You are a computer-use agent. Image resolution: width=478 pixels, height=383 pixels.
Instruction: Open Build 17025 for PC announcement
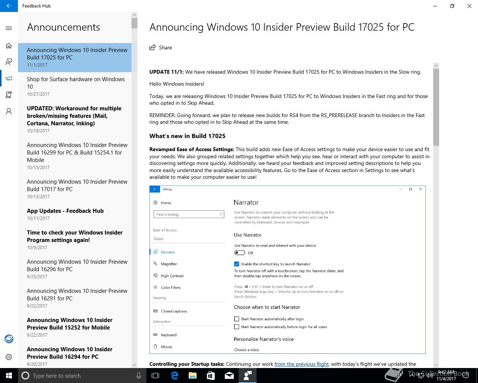click(x=75, y=57)
